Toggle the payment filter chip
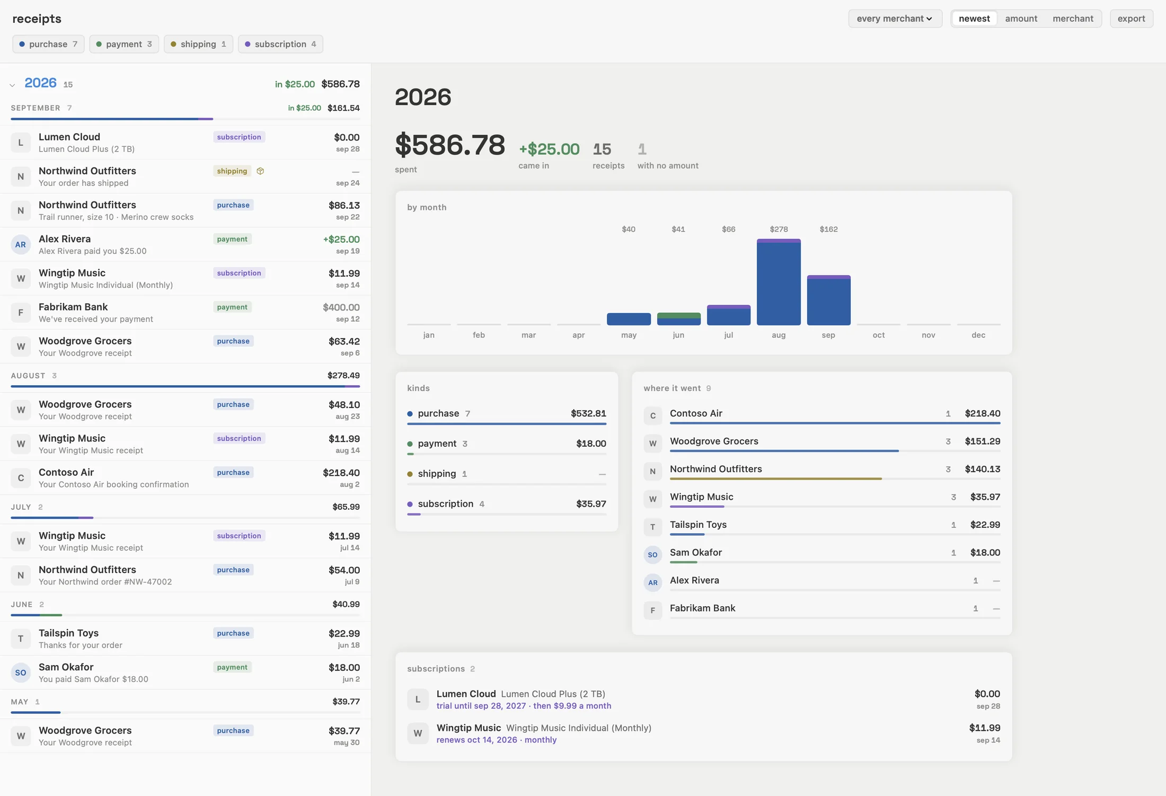 (x=124, y=44)
